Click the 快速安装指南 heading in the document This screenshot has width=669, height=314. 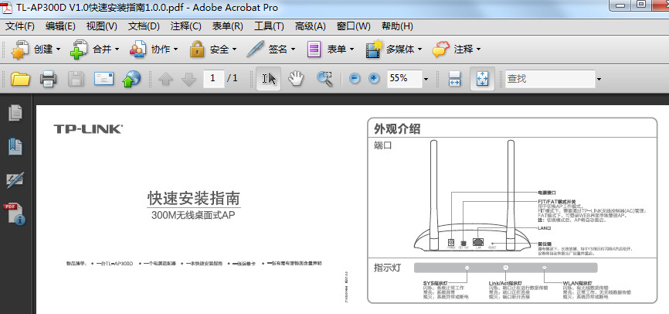click(x=194, y=198)
